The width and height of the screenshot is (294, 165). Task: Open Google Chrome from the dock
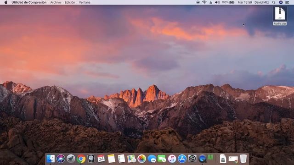point(81,159)
